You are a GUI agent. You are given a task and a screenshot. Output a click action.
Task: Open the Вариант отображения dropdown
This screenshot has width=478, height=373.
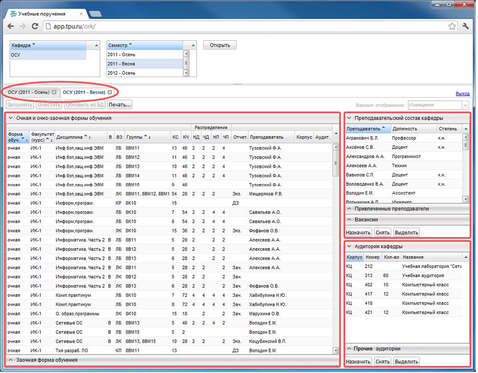465,105
